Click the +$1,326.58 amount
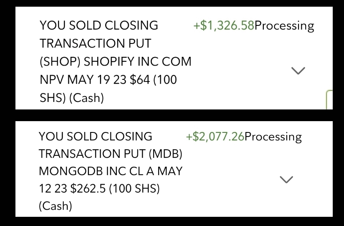Image resolution: width=344 pixels, height=226 pixels. [224, 26]
